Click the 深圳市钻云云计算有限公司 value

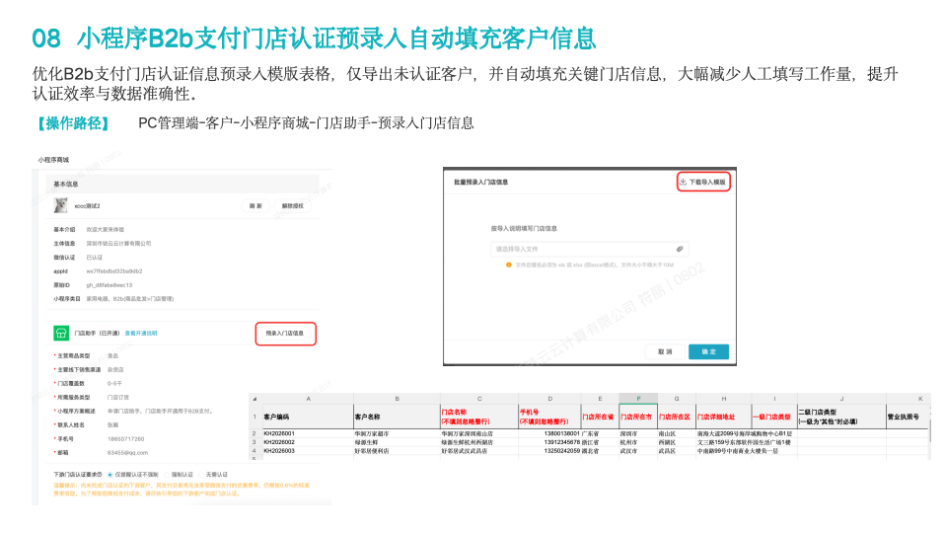pyautogui.click(x=118, y=243)
